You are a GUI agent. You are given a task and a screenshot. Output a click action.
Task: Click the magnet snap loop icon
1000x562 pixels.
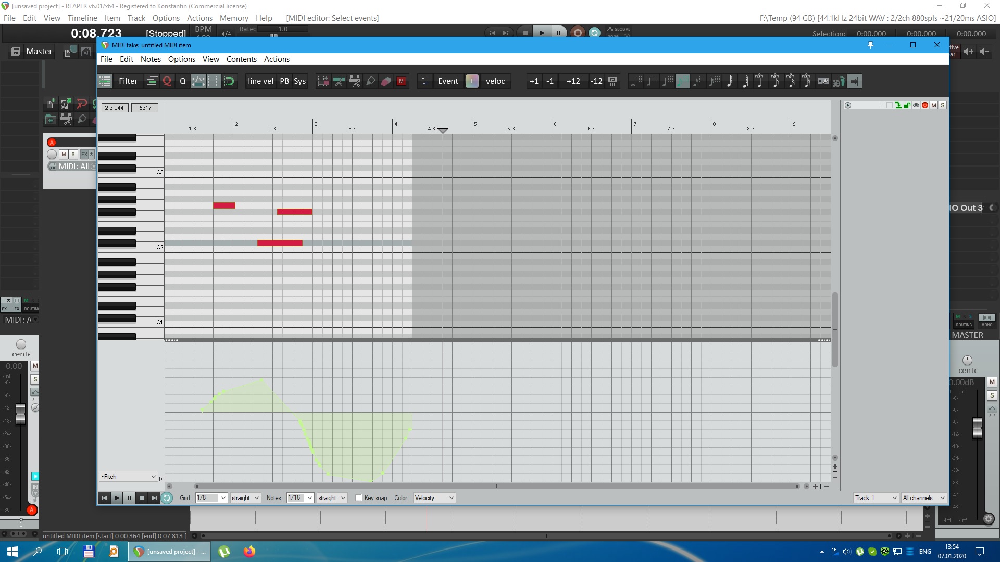coord(229,81)
